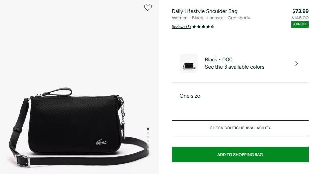This screenshot has height=174, width=313.
Task: Click the $73.99 sale price
Action: click(300, 11)
